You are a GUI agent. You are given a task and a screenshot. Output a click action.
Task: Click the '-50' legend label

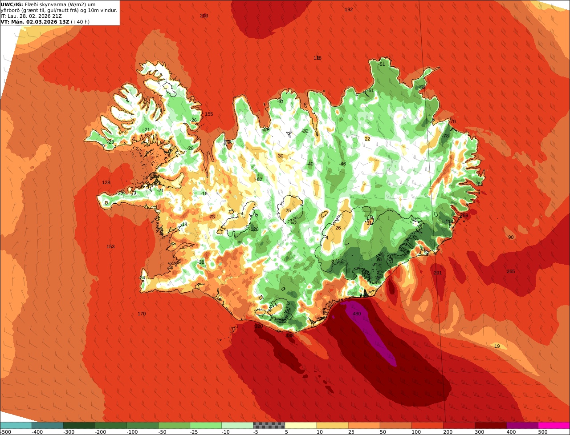pyautogui.click(x=163, y=432)
